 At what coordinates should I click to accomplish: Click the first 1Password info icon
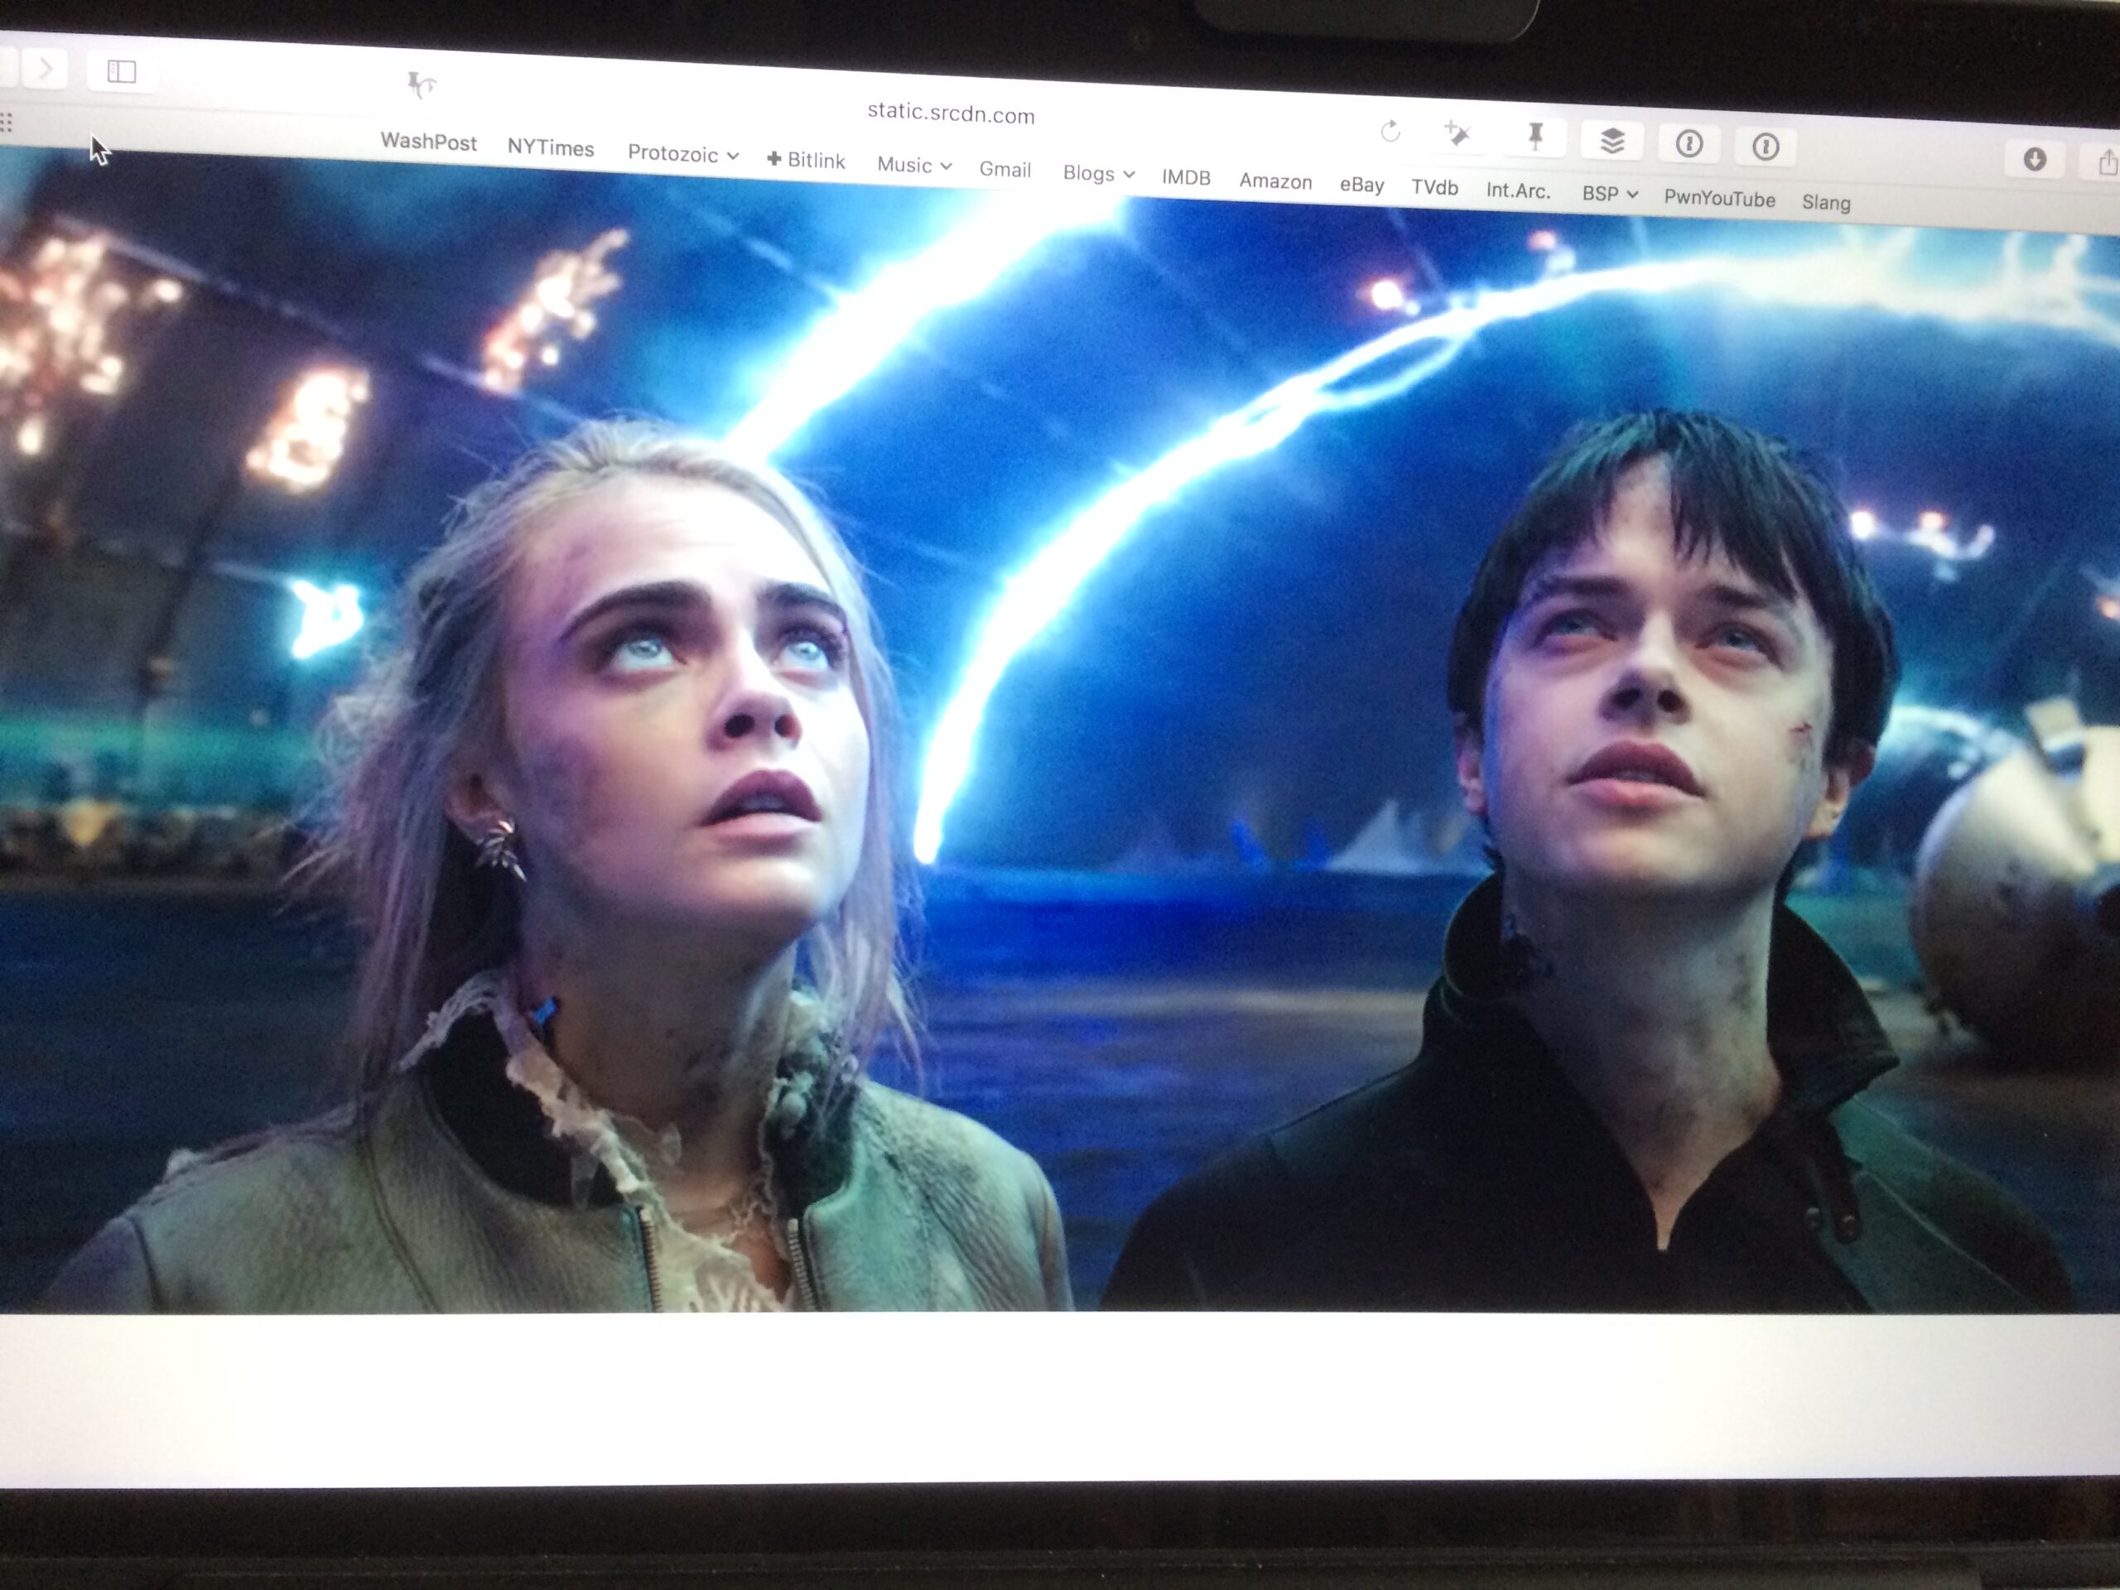pyautogui.click(x=1689, y=145)
